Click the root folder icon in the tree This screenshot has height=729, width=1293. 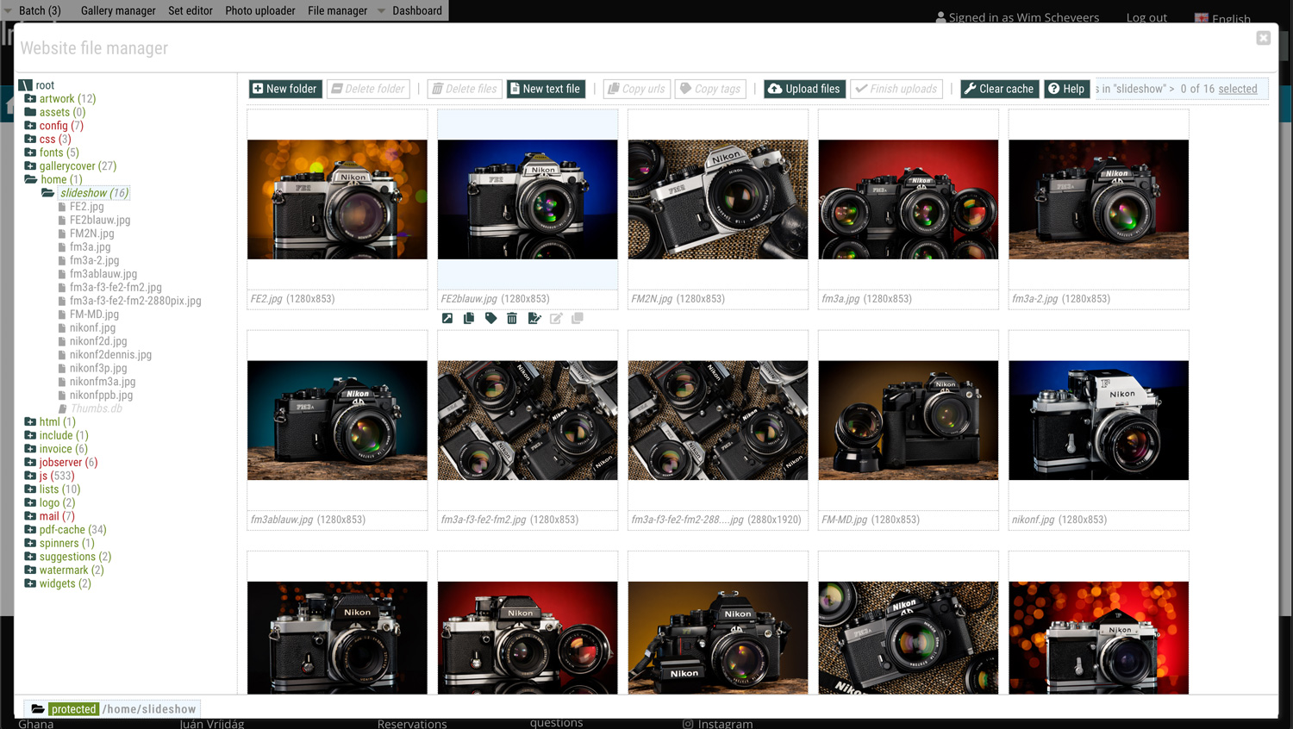(26, 85)
